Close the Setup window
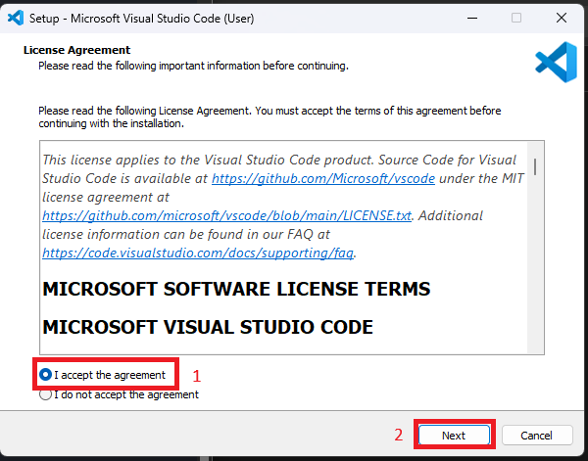The height and width of the screenshot is (461, 588). (x=562, y=18)
